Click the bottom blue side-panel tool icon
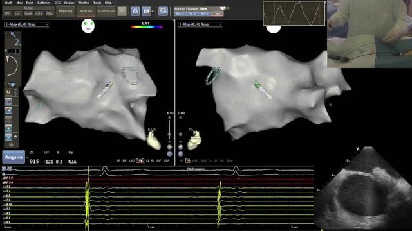Viewport: 412px width, 231px height. [x=8, y=137]
